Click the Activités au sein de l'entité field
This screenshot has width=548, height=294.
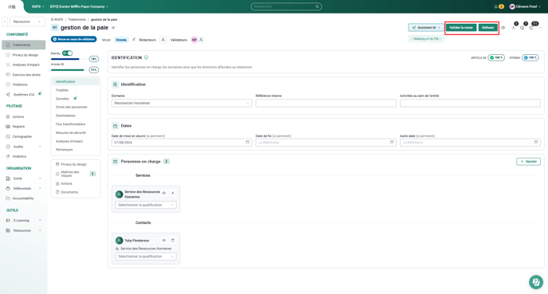(470, 103)
